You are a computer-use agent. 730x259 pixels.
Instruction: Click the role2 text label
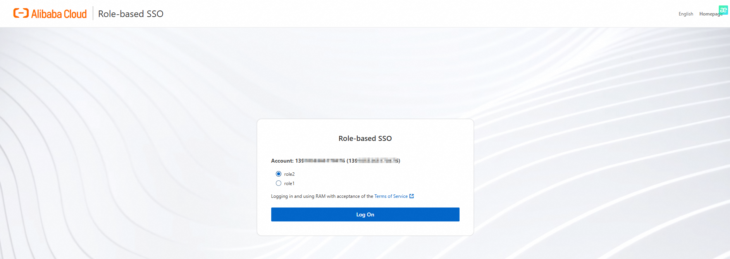[289, 174]
